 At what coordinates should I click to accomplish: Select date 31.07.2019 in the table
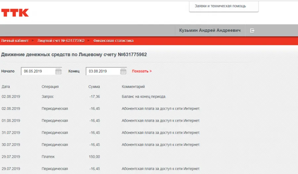(11, 133)
